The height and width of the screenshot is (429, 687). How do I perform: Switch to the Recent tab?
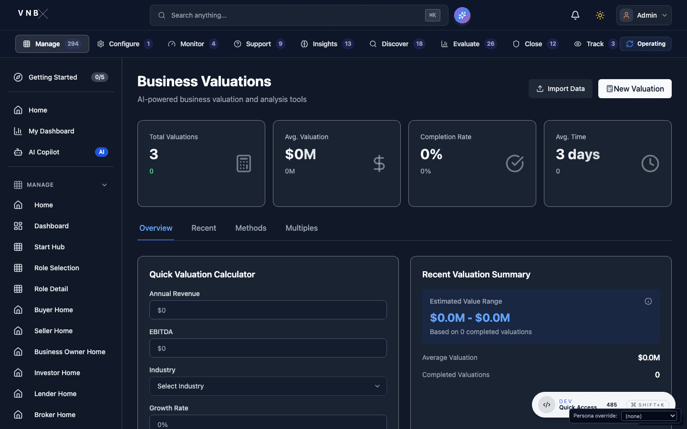[204, 228]
